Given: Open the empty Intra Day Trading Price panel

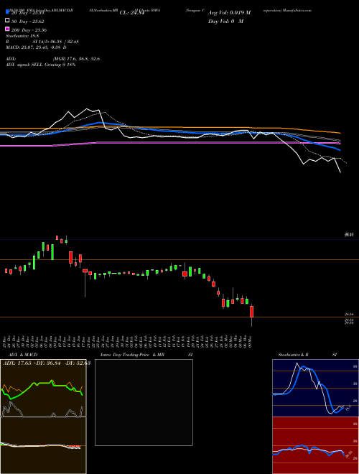Looking at the screenshot, I should 144,402.
